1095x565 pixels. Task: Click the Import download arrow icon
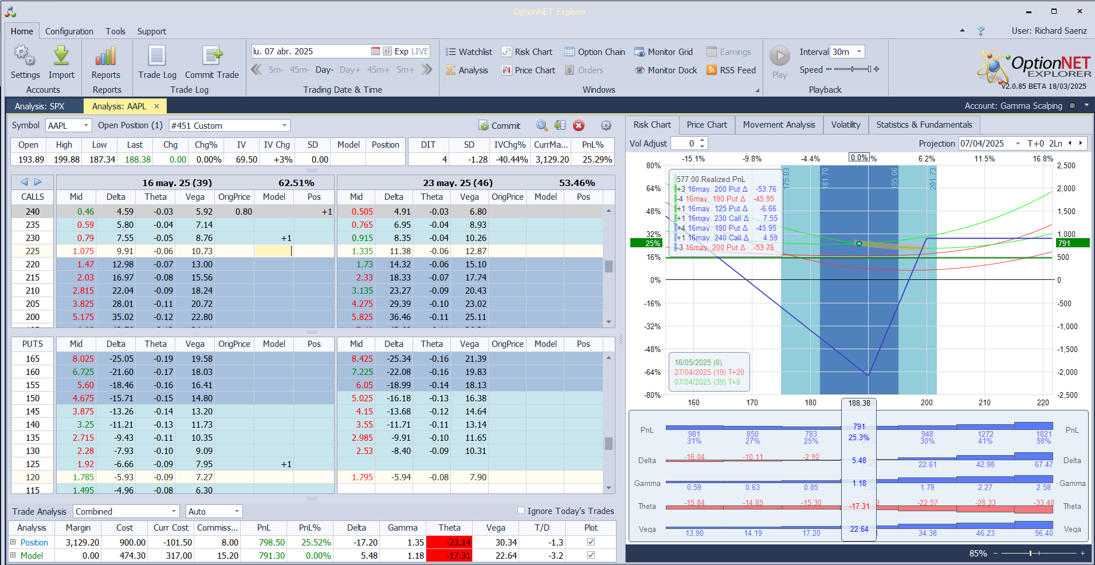tap(61, 56)
